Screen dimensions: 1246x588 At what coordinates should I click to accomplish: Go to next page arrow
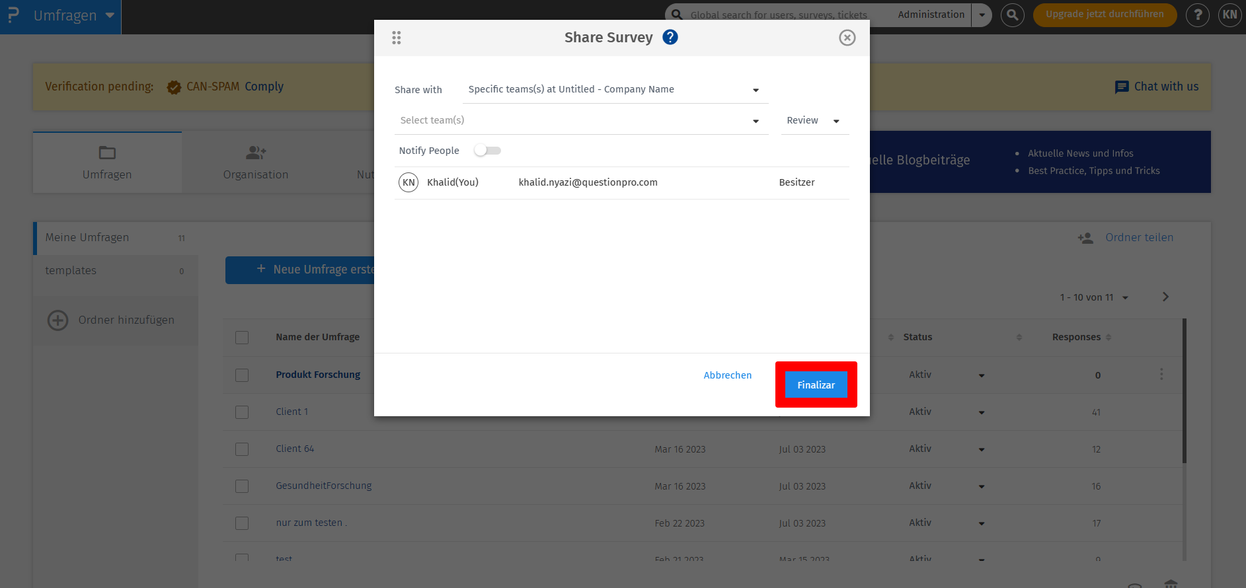pos(1165,297)
